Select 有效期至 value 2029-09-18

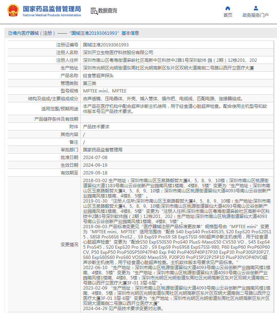point(95,173)
